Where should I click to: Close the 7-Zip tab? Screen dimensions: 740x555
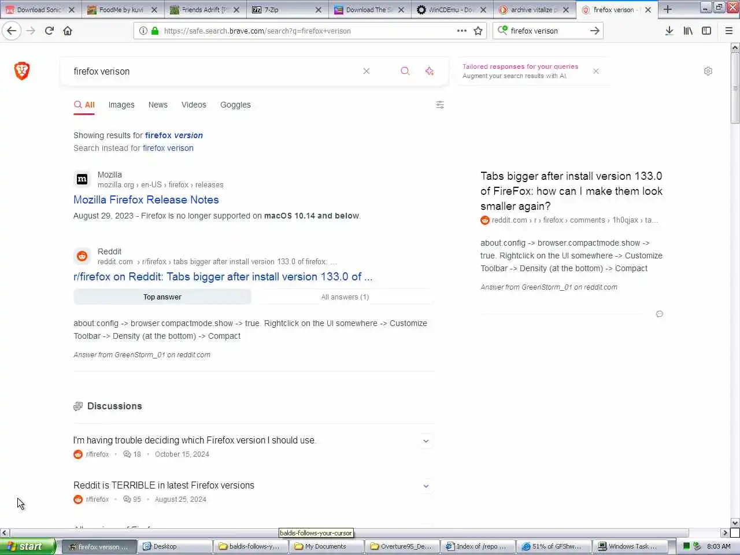pyautogui.click(x=319, y=10)
